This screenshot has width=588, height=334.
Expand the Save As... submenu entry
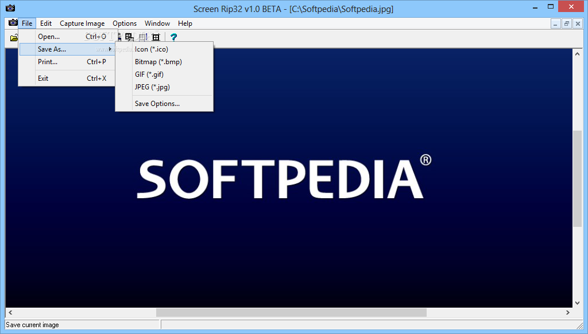[68, 49]
